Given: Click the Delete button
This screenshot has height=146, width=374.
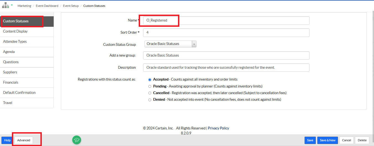Looking at the screenshot, I should [x=362, y=140].
